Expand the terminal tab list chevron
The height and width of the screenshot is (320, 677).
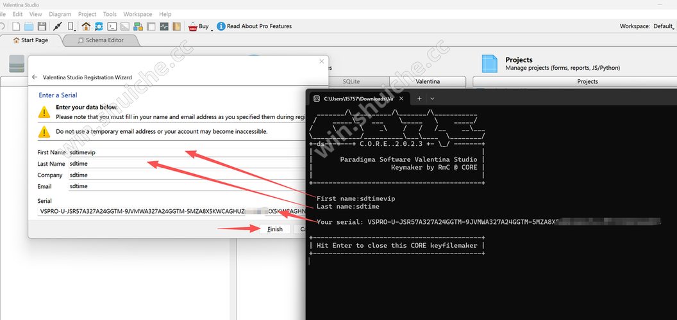coord(433,99)
